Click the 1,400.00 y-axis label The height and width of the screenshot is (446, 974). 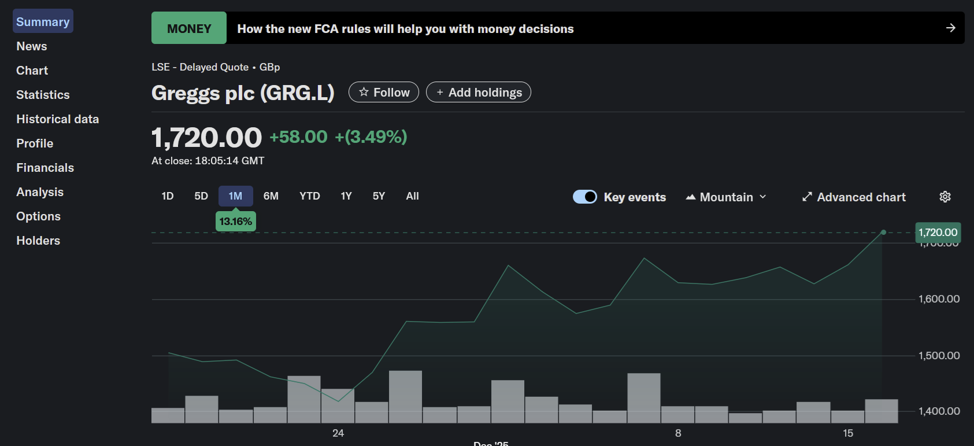[939, 411]
